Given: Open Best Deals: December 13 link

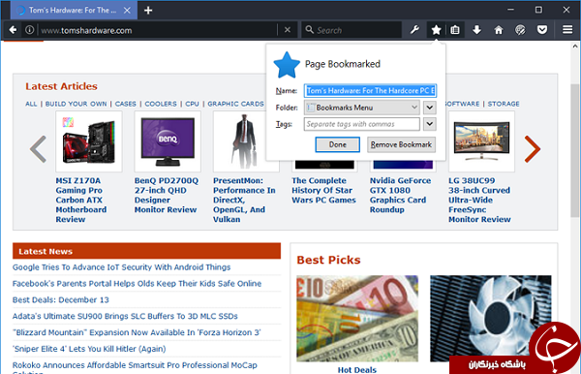Looking at the screenshot, I should 61,299.
